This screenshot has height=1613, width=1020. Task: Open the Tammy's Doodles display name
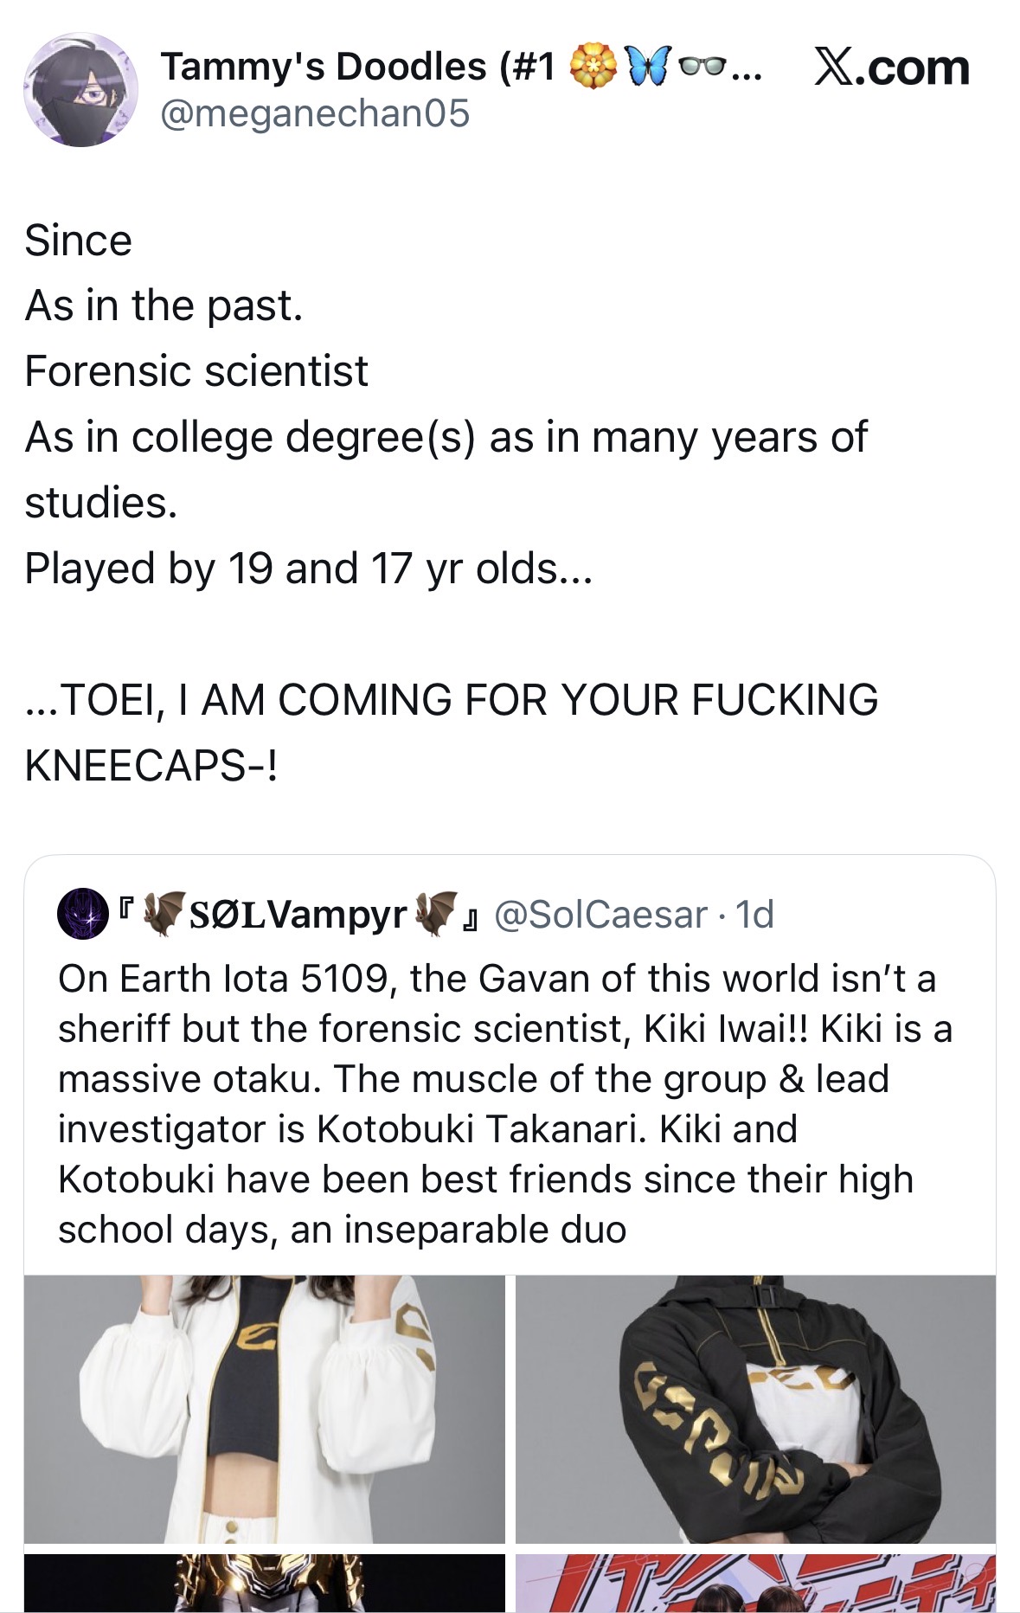[356, 67]
